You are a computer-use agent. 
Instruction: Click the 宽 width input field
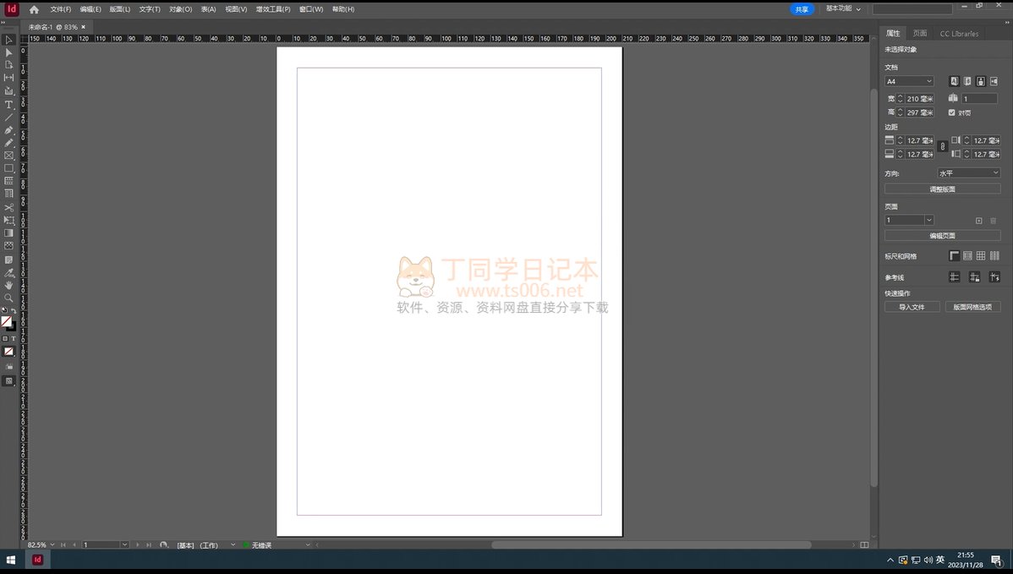click(x=919, y=99)
